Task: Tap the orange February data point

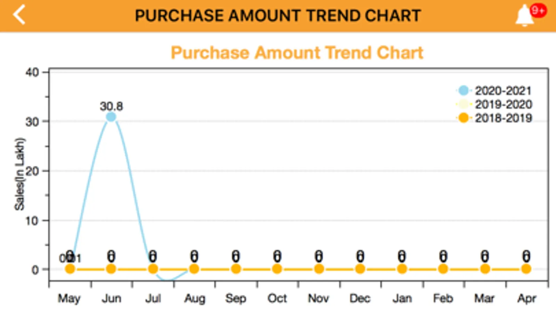Action: 443,269
